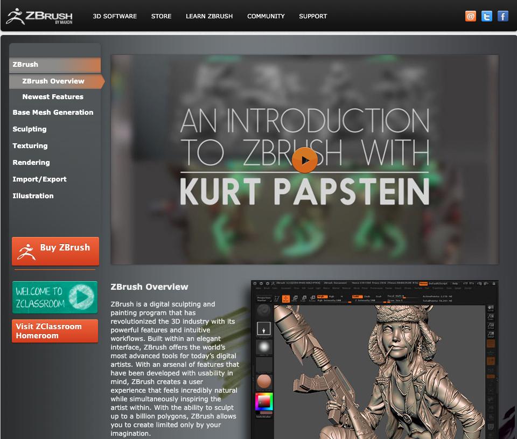Open the Twitter social icon
This screenshot has width=517, height=439.
[487, 16]
